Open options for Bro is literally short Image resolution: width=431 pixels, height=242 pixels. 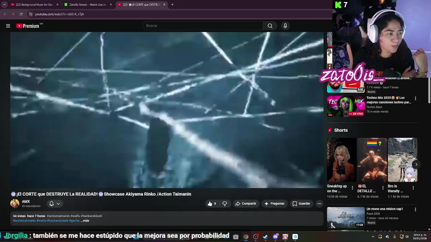(x=413, y=188)
